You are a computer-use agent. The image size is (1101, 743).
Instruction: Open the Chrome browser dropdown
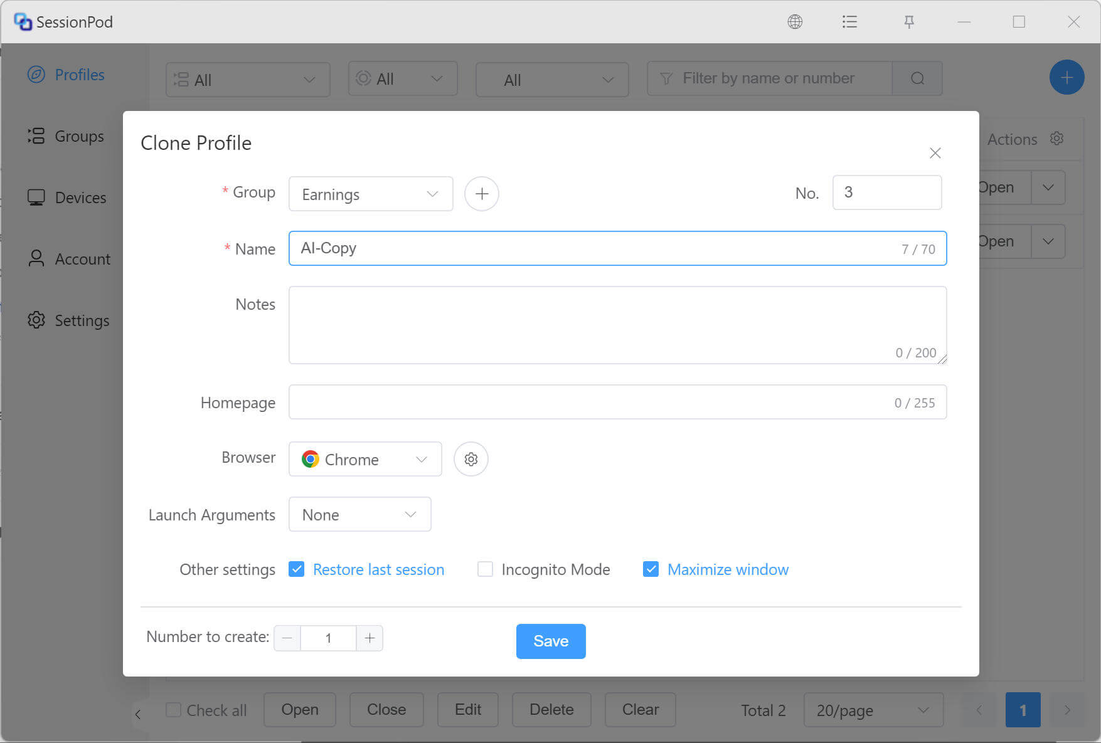pyautogui.click(x=365, y=459)
